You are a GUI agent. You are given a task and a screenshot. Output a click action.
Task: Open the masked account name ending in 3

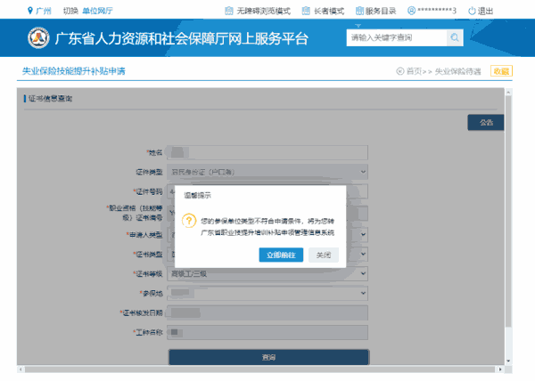click(437, 11)
